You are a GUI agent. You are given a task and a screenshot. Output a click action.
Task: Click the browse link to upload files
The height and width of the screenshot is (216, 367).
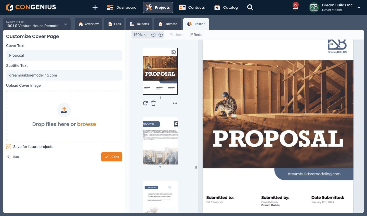click(x=87, y=124)
